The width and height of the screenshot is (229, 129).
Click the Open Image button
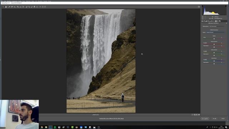point(205,119)
